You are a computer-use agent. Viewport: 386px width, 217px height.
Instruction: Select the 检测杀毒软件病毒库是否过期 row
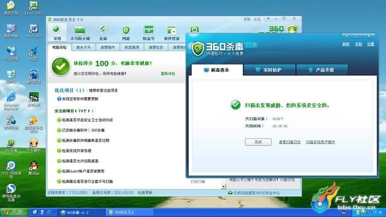tap(83, 140)
